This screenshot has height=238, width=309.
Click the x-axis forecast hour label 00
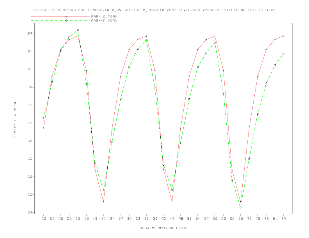pos(44,219)
